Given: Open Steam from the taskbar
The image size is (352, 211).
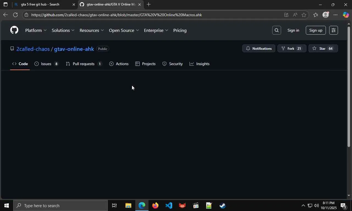Looking at the screenshot, I should (x=222, y=206).
